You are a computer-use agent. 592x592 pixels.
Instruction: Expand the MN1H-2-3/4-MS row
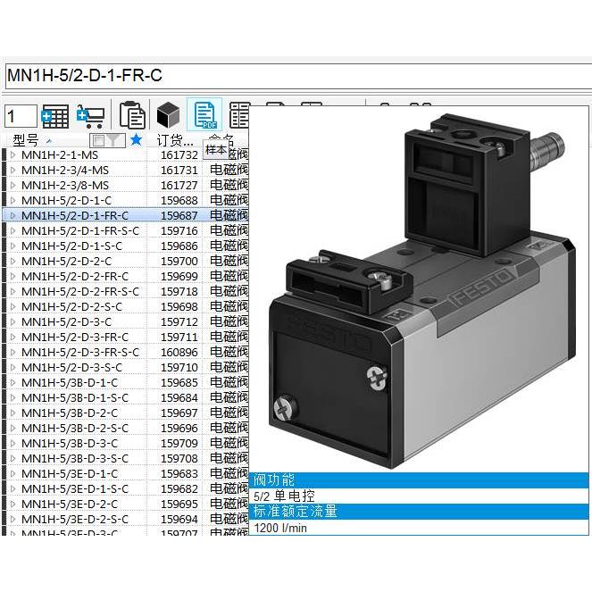point(13,170)
